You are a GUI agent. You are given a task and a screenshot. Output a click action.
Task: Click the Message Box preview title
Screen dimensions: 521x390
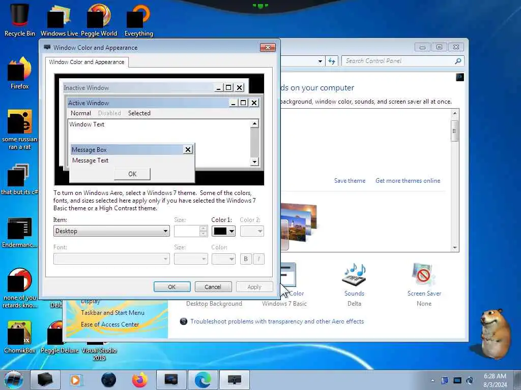126,150
